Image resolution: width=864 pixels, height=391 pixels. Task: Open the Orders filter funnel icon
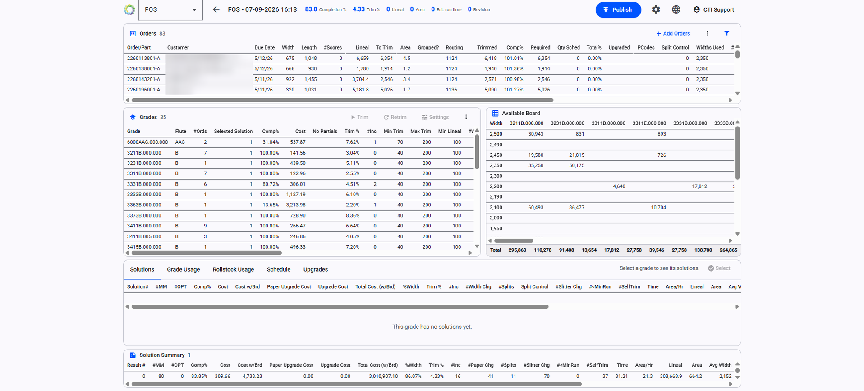726,33
